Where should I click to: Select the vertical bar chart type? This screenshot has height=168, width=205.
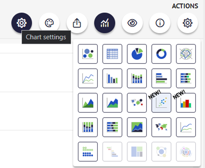[x=112, y=78]
